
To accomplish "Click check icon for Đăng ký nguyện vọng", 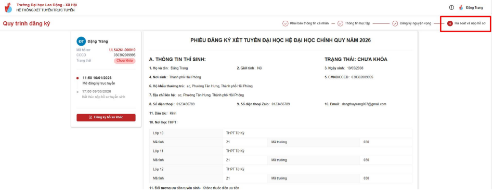I will pos(395,23).
